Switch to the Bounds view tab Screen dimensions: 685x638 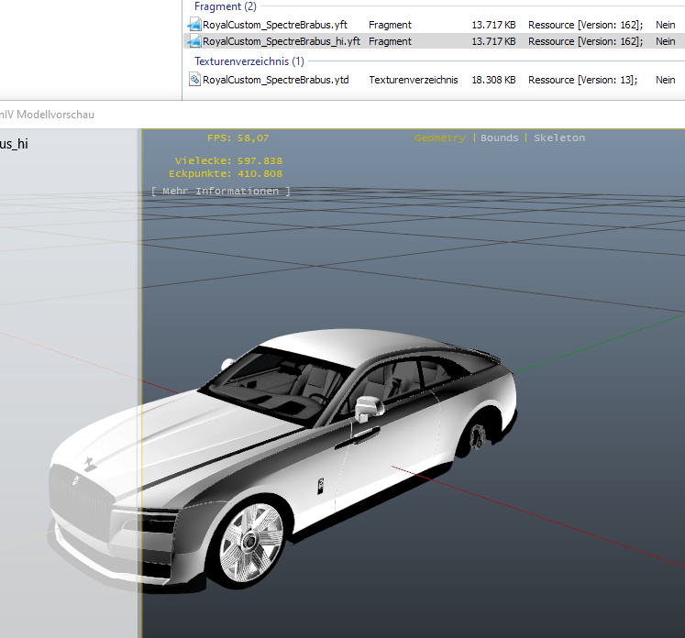point(500,138)
